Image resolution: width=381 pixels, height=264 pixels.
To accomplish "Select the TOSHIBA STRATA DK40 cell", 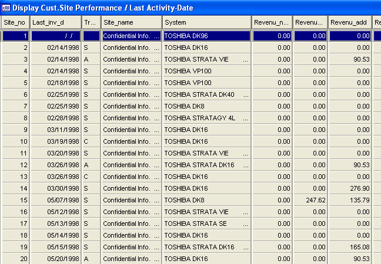I will coord(207,94).
